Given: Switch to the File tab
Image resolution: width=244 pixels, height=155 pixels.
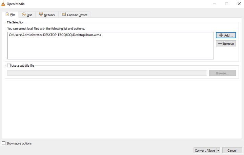Looking at the screenshot, I should (10, 15).
